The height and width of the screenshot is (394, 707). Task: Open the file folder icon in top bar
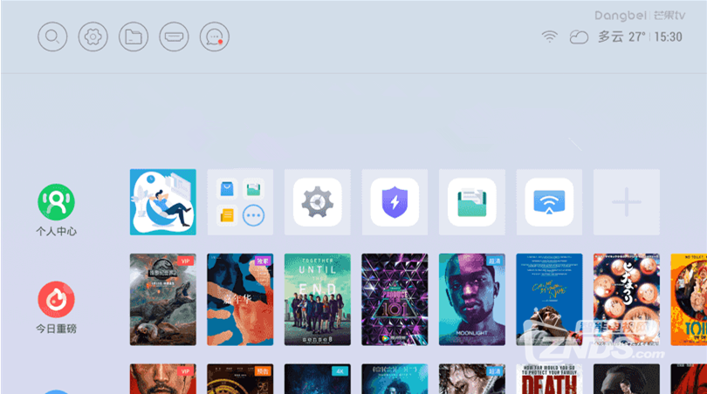click(134, 37)
